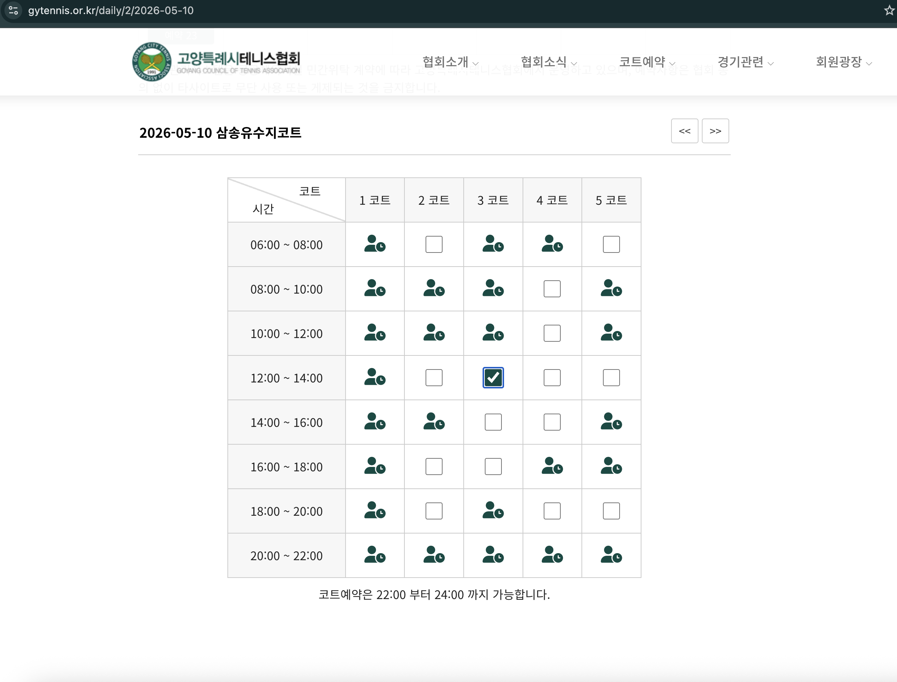Screen dimensions: 897x682
Task: Click the site info icon beside URL
Action: tap(13, 11)
